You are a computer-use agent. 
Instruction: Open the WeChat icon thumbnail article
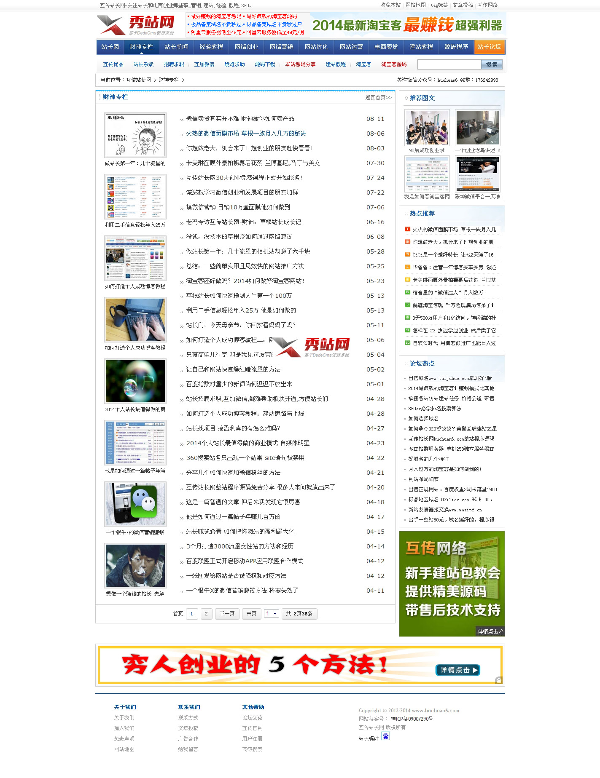click(135, 503)
